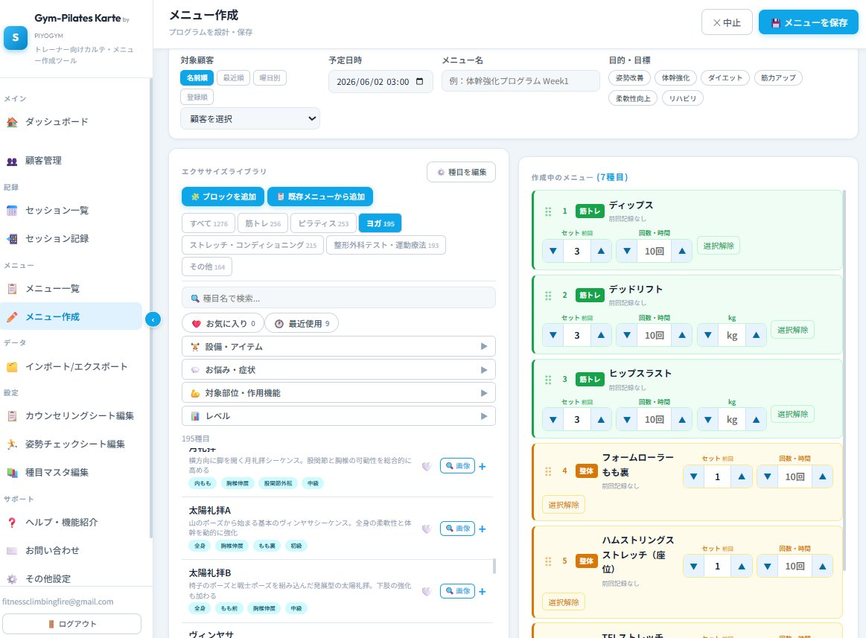Add 太陽礼拝B with the plus icon
The height and width of the screenshot is (638, 866).
483,592
